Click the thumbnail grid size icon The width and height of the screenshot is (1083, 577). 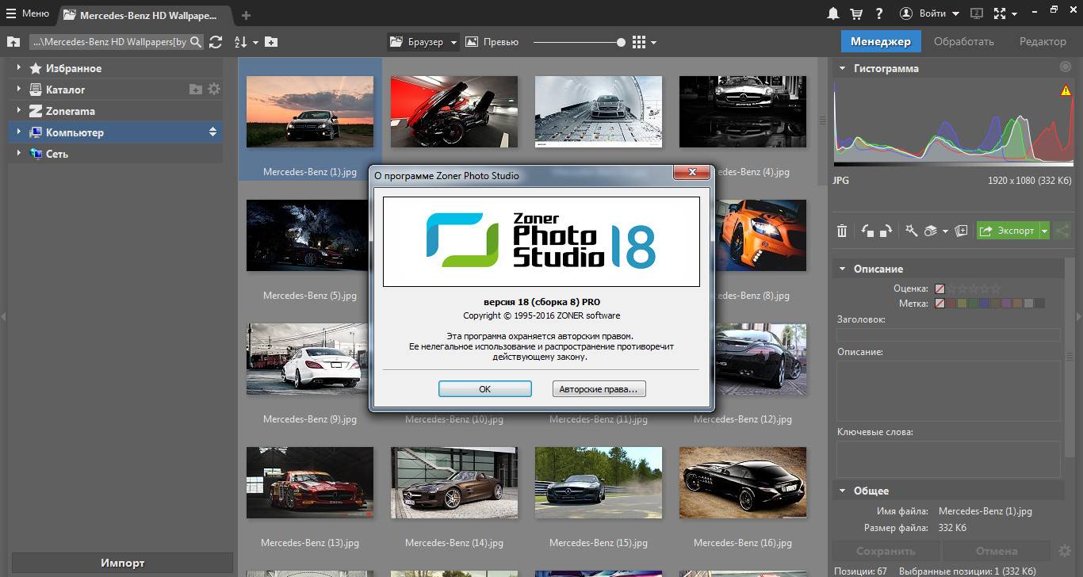pyautogui.click(x=639, y=42)
